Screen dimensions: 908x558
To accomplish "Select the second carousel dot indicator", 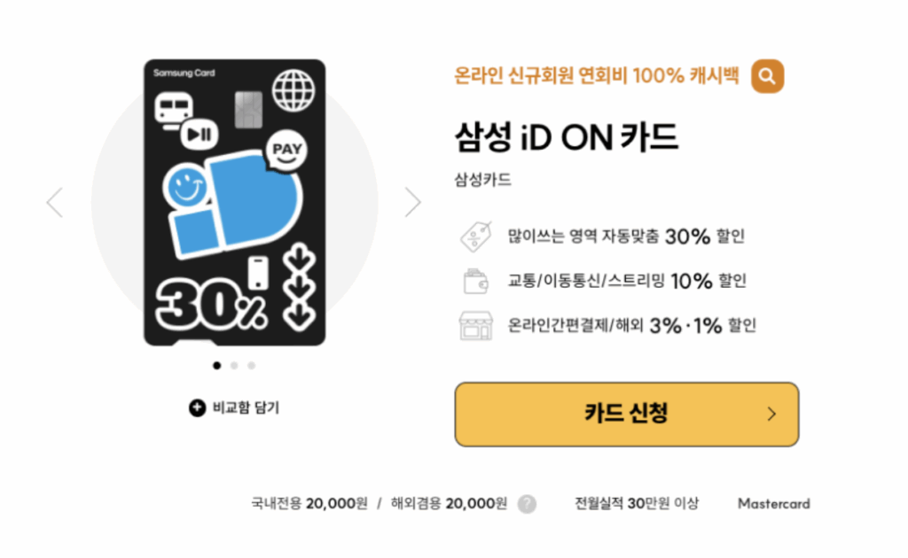I will 234,366.
